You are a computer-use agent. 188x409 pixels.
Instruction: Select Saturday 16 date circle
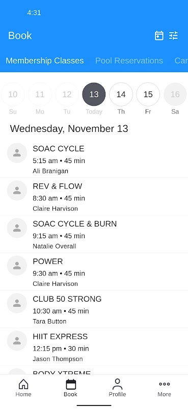[x=175, y=95]
